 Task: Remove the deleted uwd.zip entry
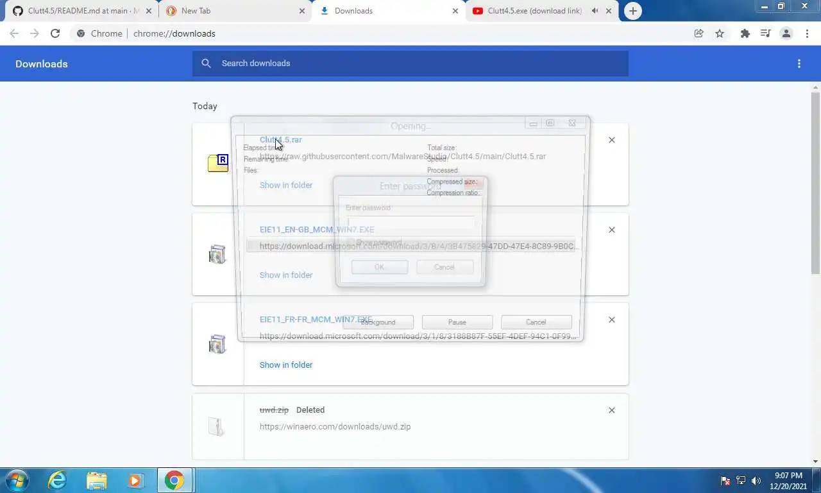point(612,410)
